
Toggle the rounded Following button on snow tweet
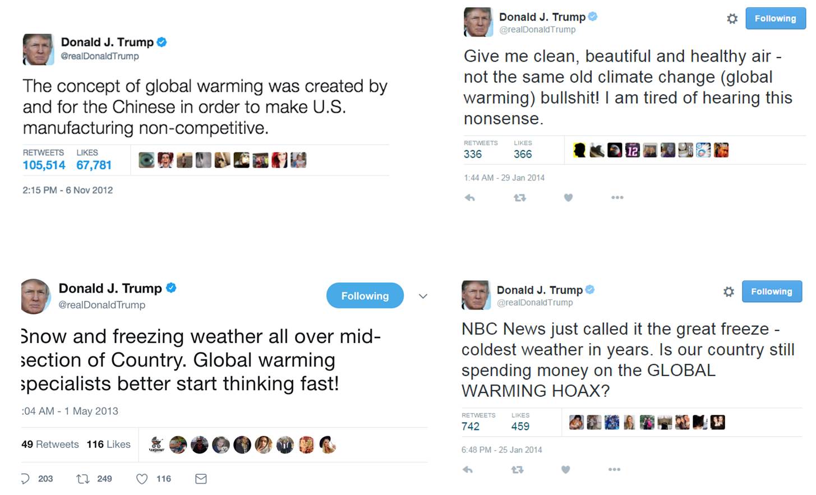(x=365, y=295)
